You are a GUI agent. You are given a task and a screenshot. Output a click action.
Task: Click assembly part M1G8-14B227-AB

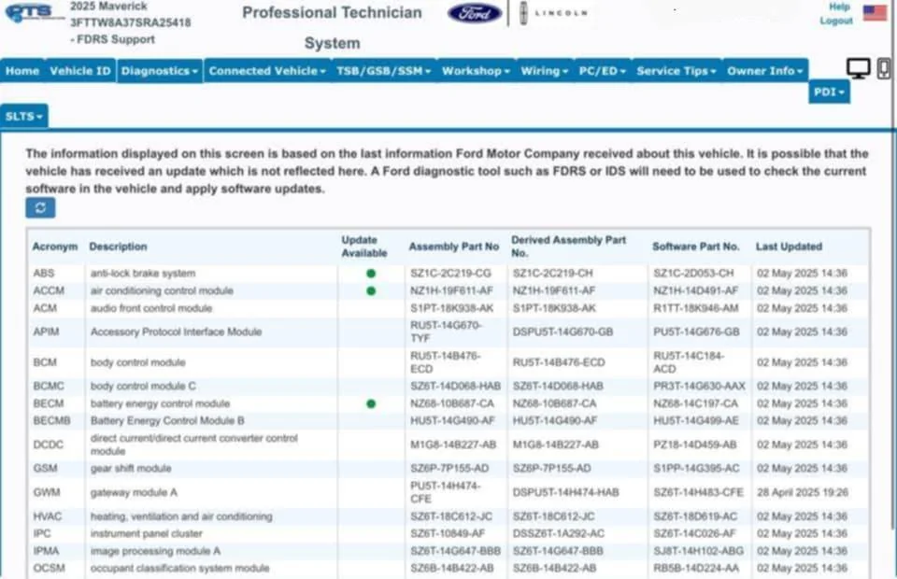pos(453,445)
